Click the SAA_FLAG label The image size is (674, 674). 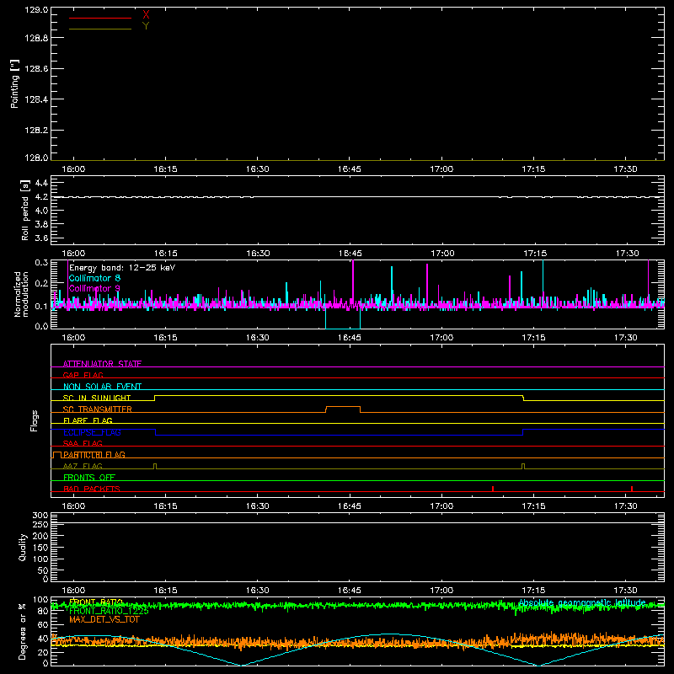pyautogui.click(x=83, y=443)
